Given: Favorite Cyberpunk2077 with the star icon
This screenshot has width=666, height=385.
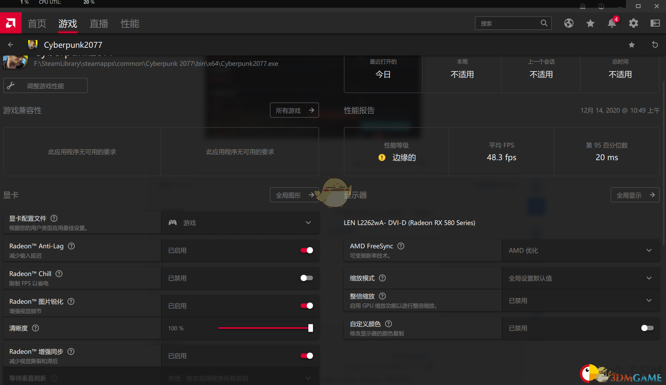Looking at the screenshot, I should click(632, 45).
